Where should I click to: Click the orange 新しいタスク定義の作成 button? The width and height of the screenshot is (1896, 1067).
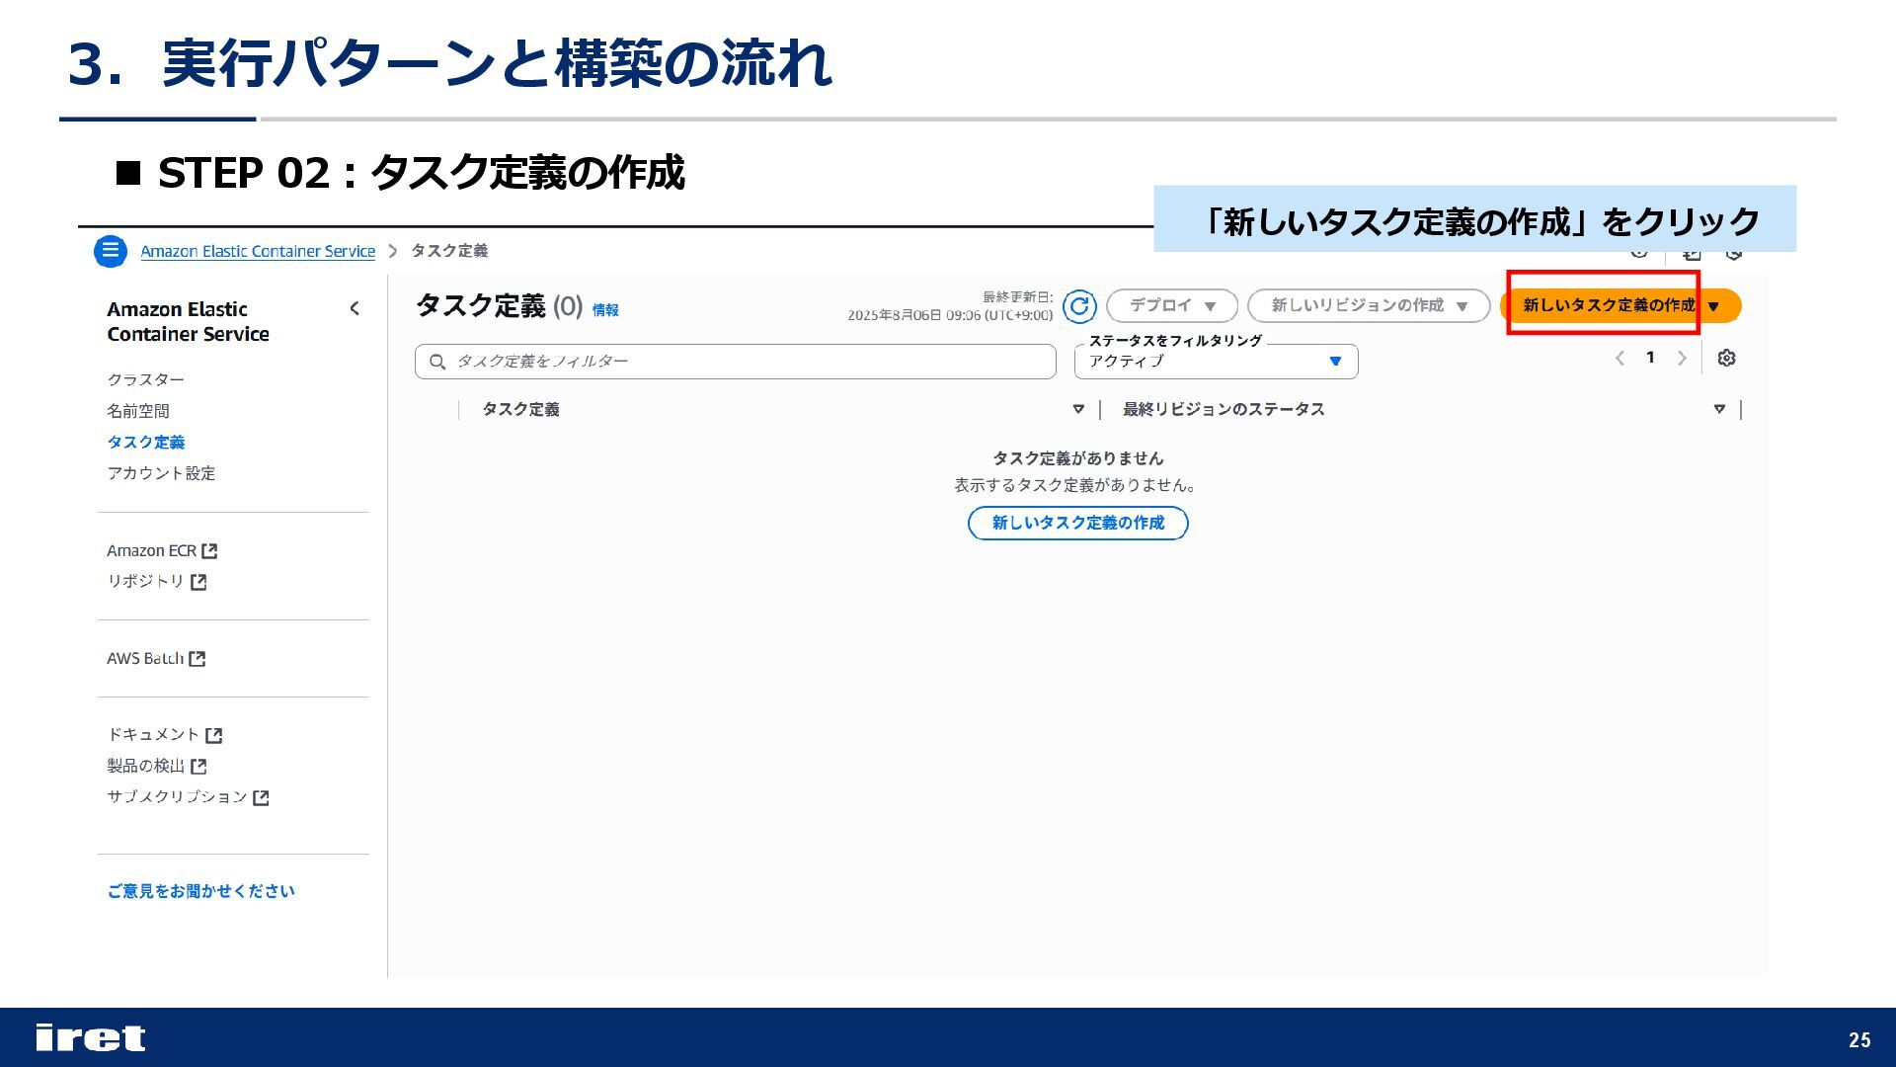coord(1609,305)
